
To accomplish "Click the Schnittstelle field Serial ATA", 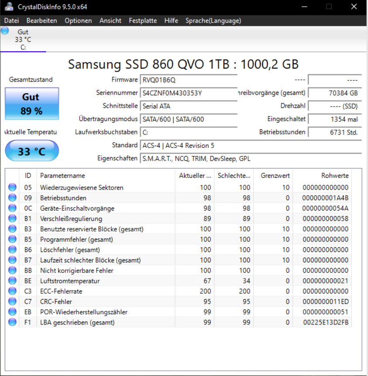I will point(189,106).
